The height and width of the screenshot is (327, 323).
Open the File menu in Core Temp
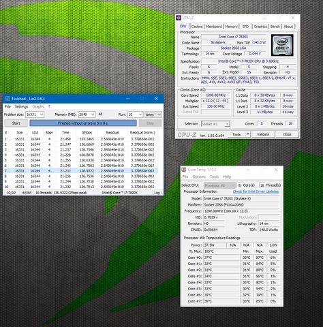pos(185,176)
